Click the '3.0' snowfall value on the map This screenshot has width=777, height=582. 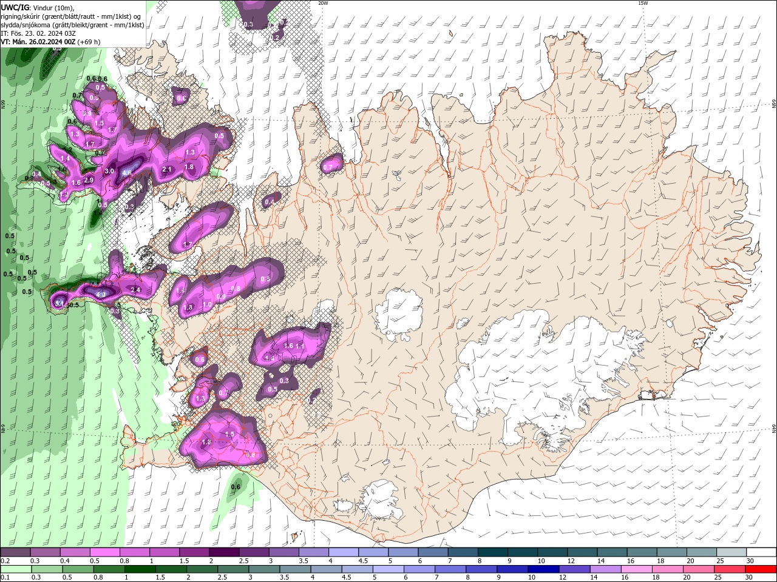tap(109, 172)
